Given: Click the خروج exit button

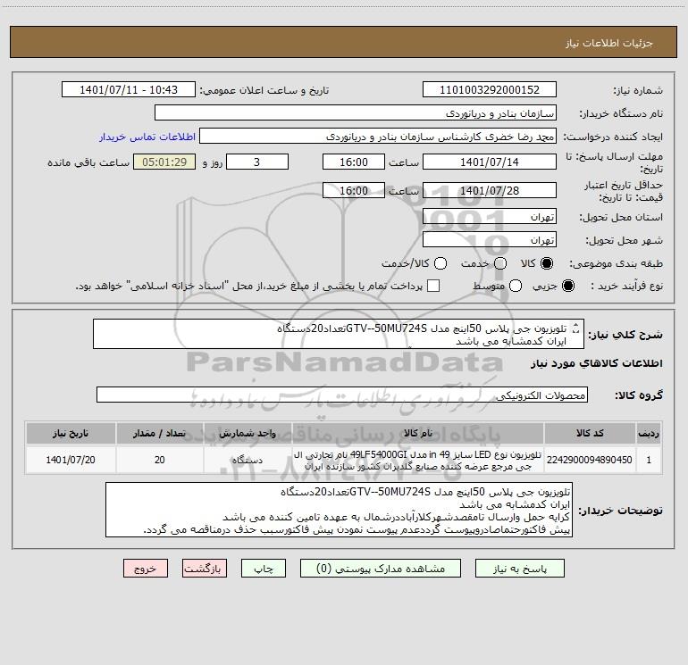Looking at the screenshot, I should [x=146, y=568].
